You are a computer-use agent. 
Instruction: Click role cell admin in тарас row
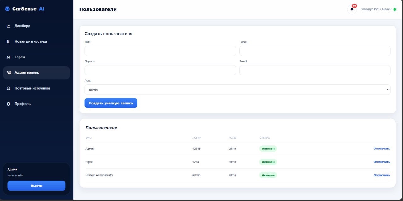coord(232,162)
